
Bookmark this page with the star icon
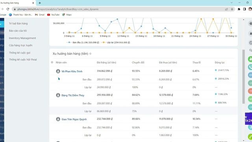[x=232, y=9]
